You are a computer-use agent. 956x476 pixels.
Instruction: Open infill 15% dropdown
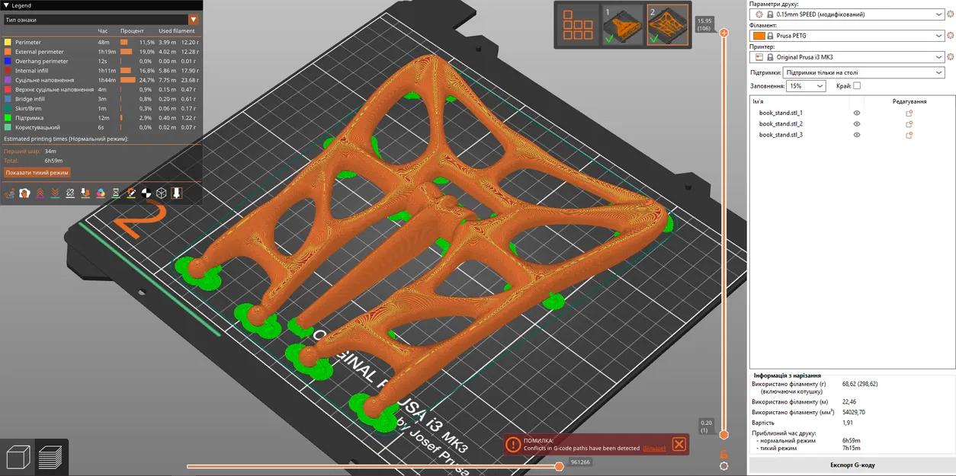[805, 86]
